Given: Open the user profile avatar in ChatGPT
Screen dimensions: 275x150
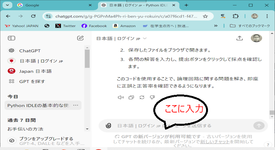Looking at the screenshot, I should click(256, 38).
